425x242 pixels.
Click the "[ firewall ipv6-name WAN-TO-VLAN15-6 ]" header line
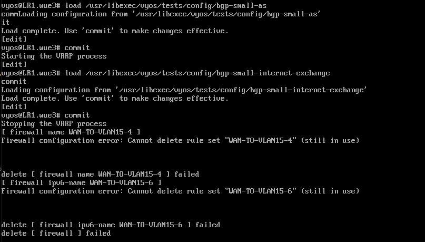81,182
